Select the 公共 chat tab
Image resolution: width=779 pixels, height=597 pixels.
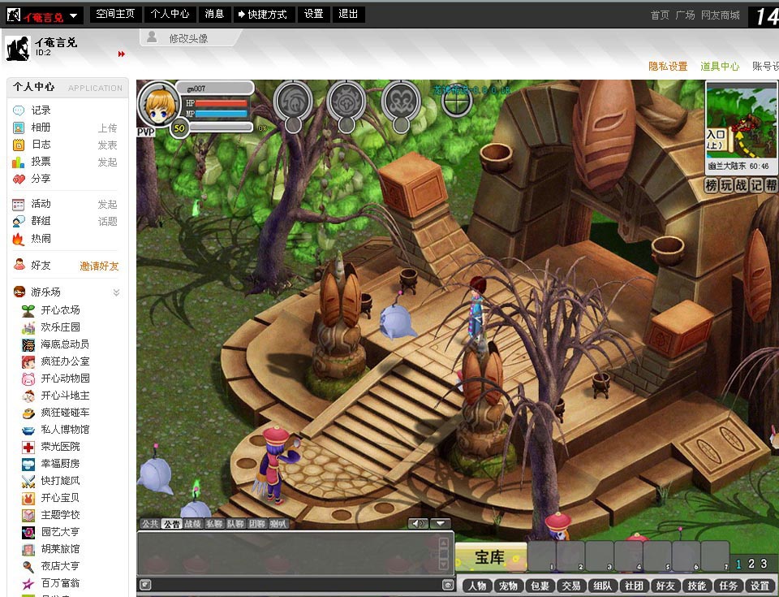[x=150, y=524]
